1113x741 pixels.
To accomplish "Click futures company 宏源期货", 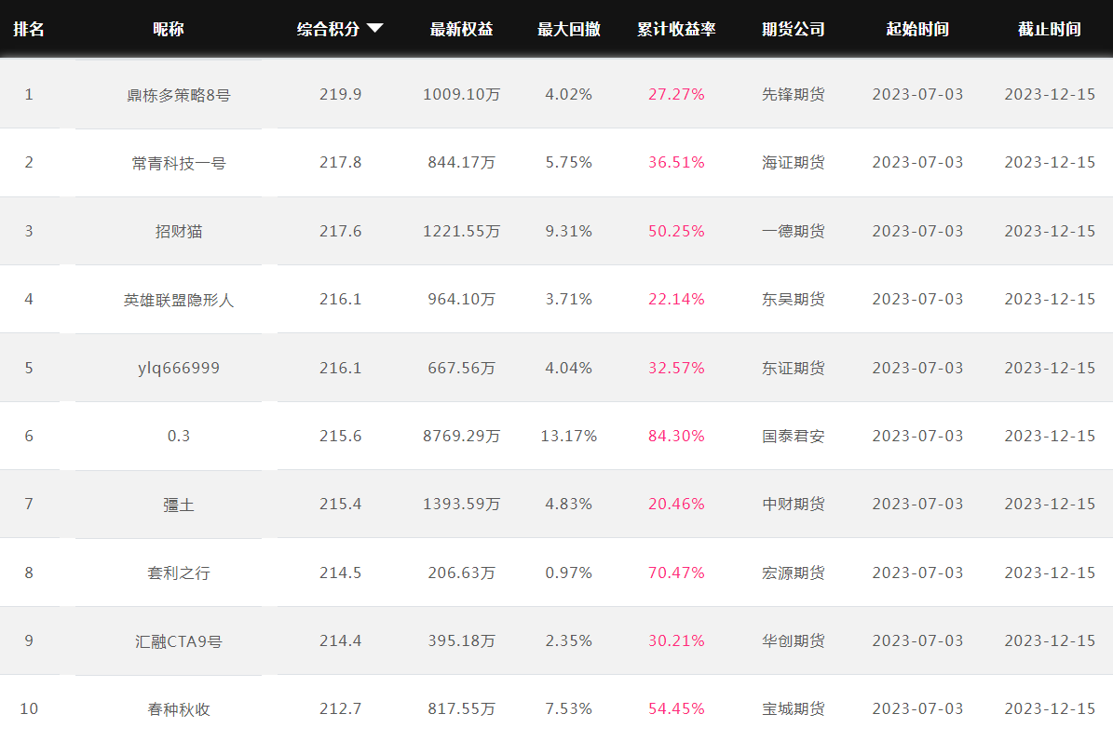I will [x=793, y=573].
